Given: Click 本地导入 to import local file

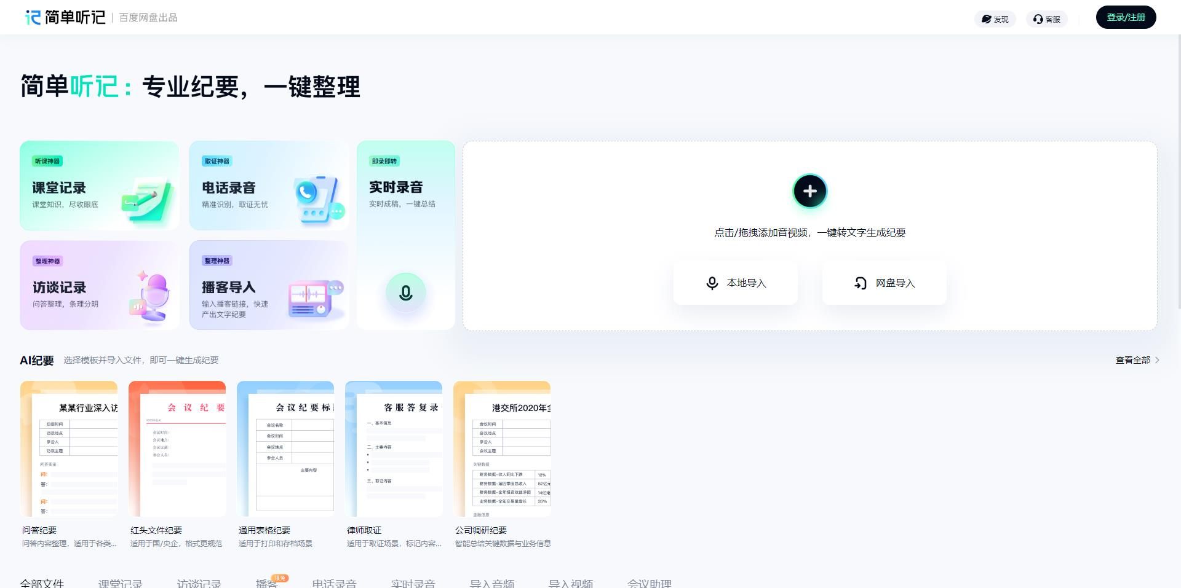Looking at the screenshot, I should [736, 283].
